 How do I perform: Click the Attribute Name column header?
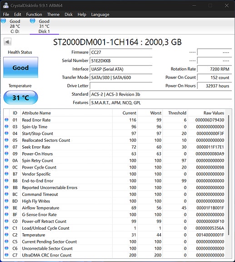tap(66, 113)
